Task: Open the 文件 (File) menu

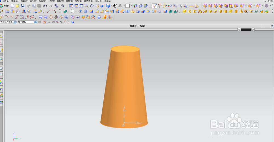Action: tap(5, 1)
